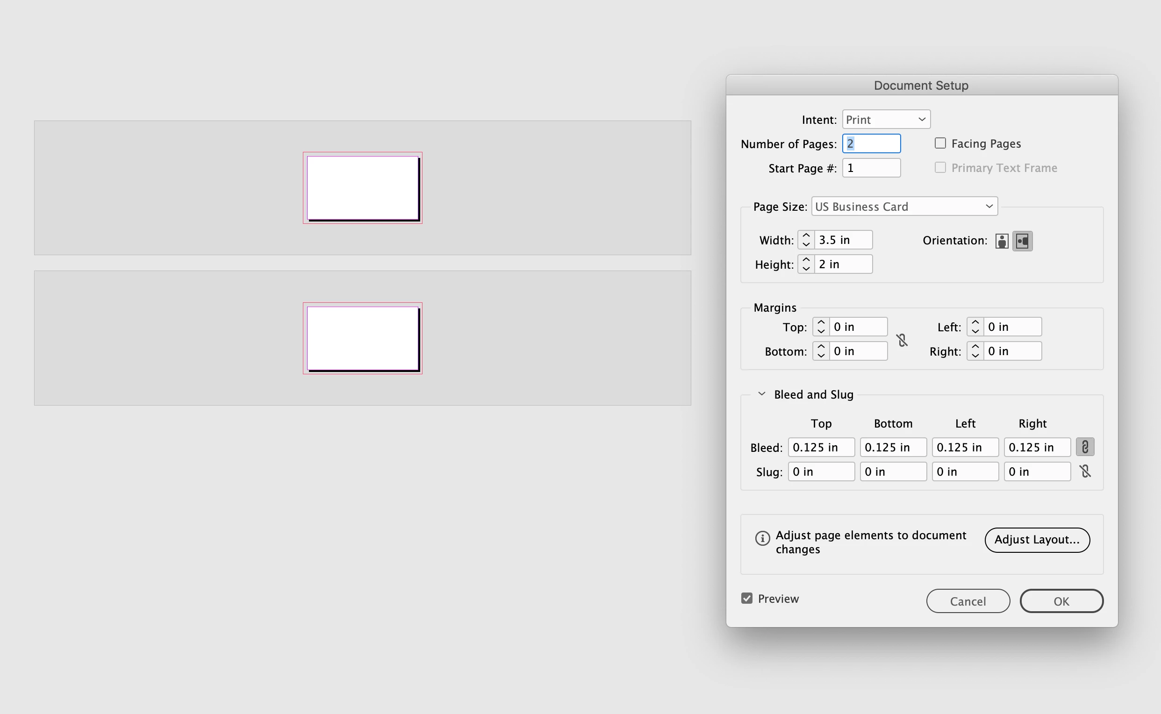Click the Bleed Top input field
Image resolution: width=1161 pixels, height=714 pixels.
pos(821,447)
